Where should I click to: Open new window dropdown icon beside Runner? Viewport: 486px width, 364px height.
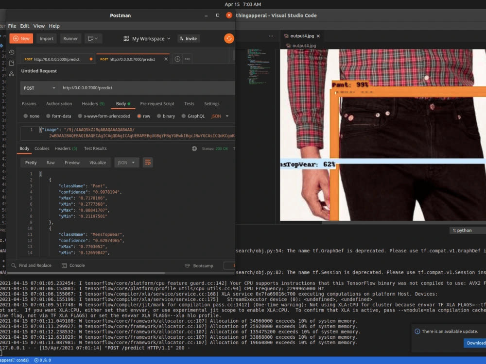93,39
